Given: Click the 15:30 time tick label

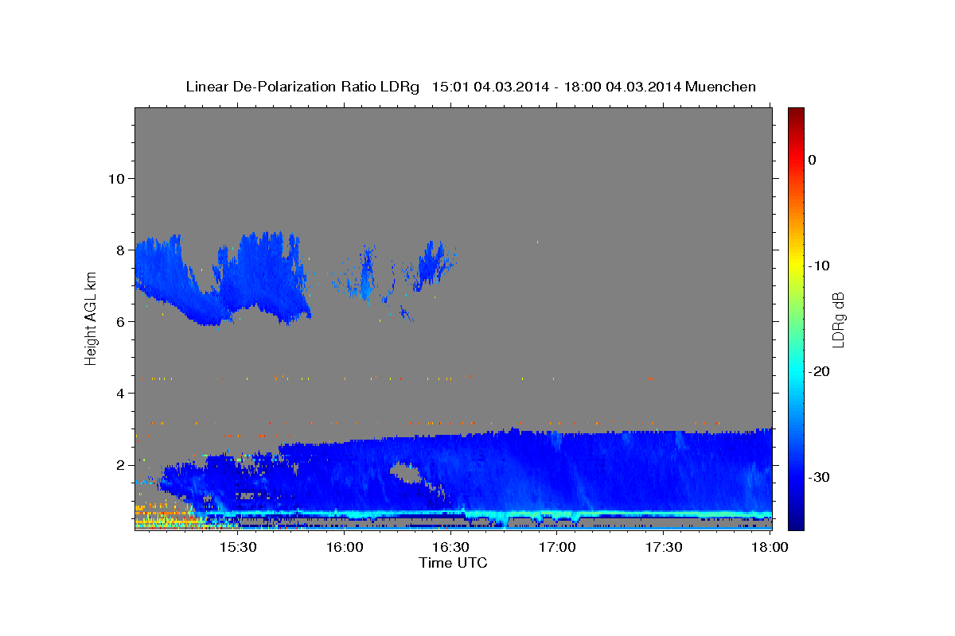Looking at the screenshot, I should tap(237, 547).
